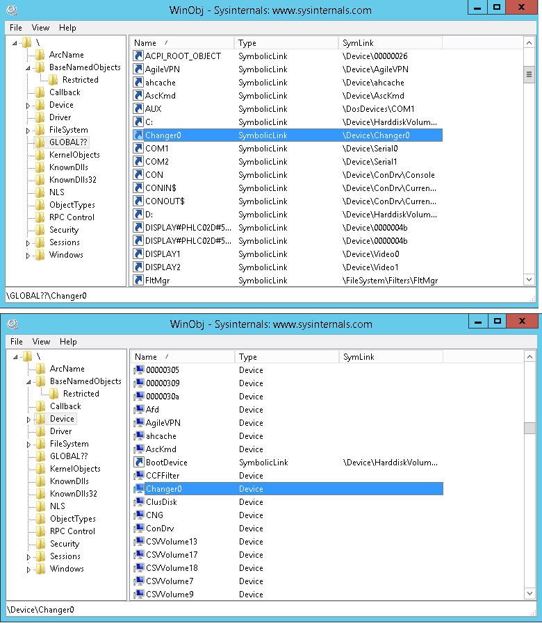Image resolution: width=542 pixels, height=623 pixels.
Task: Click AgileVPN symbolic link icon in top window
Action: [x=138, y=69]
